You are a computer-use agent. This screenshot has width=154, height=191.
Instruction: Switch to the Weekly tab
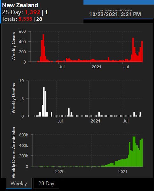[x=19, y=183]
